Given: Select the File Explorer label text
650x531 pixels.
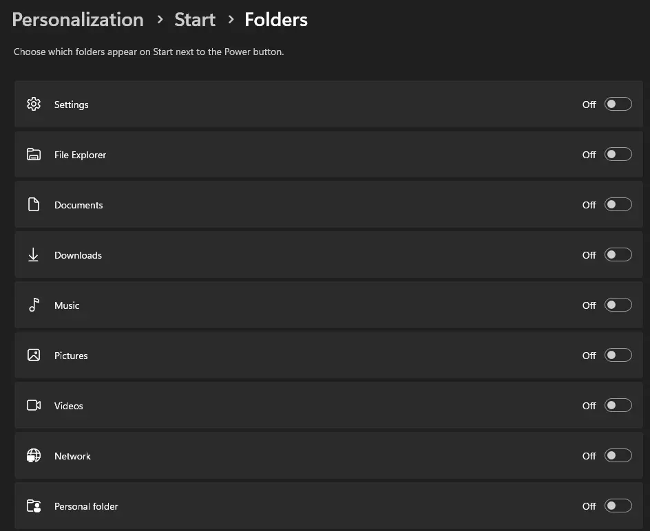Looking at the screenshot, I should click(x=80, y=155).
